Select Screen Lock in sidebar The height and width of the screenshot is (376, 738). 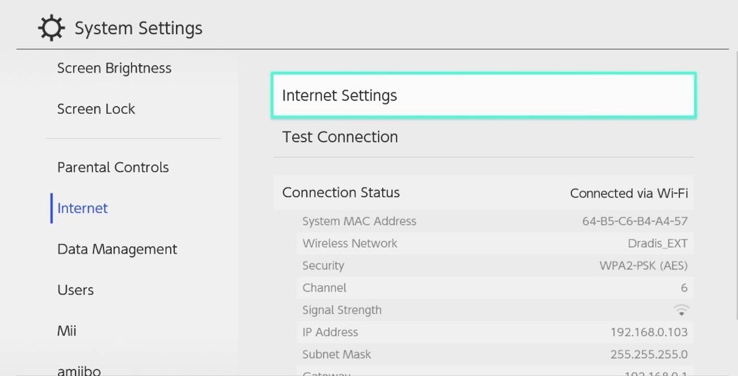[x=96, y=109]
